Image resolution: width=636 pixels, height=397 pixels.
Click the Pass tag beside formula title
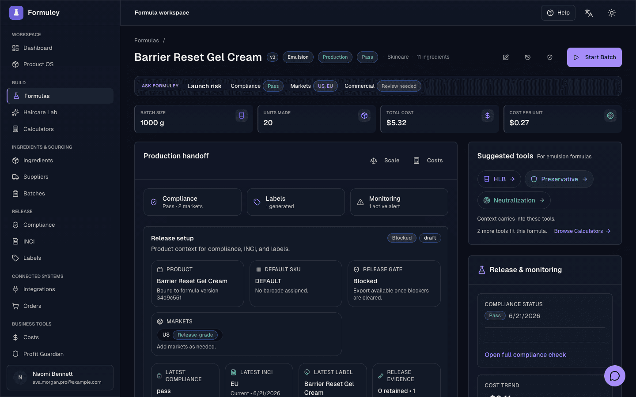tap(367, 57)
